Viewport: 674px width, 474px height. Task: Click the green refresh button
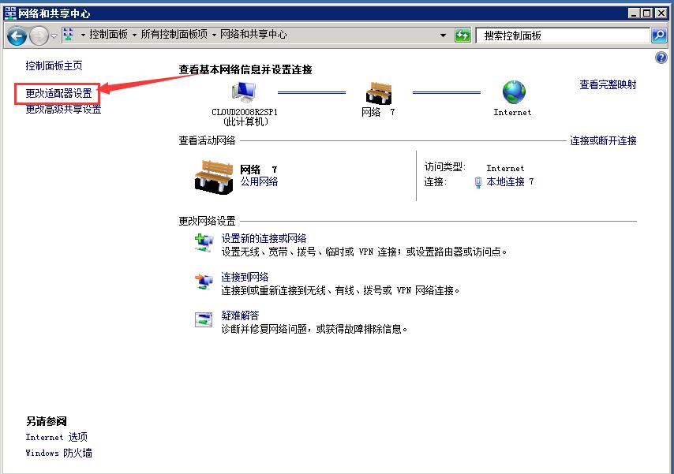click(x=462, y=35)
